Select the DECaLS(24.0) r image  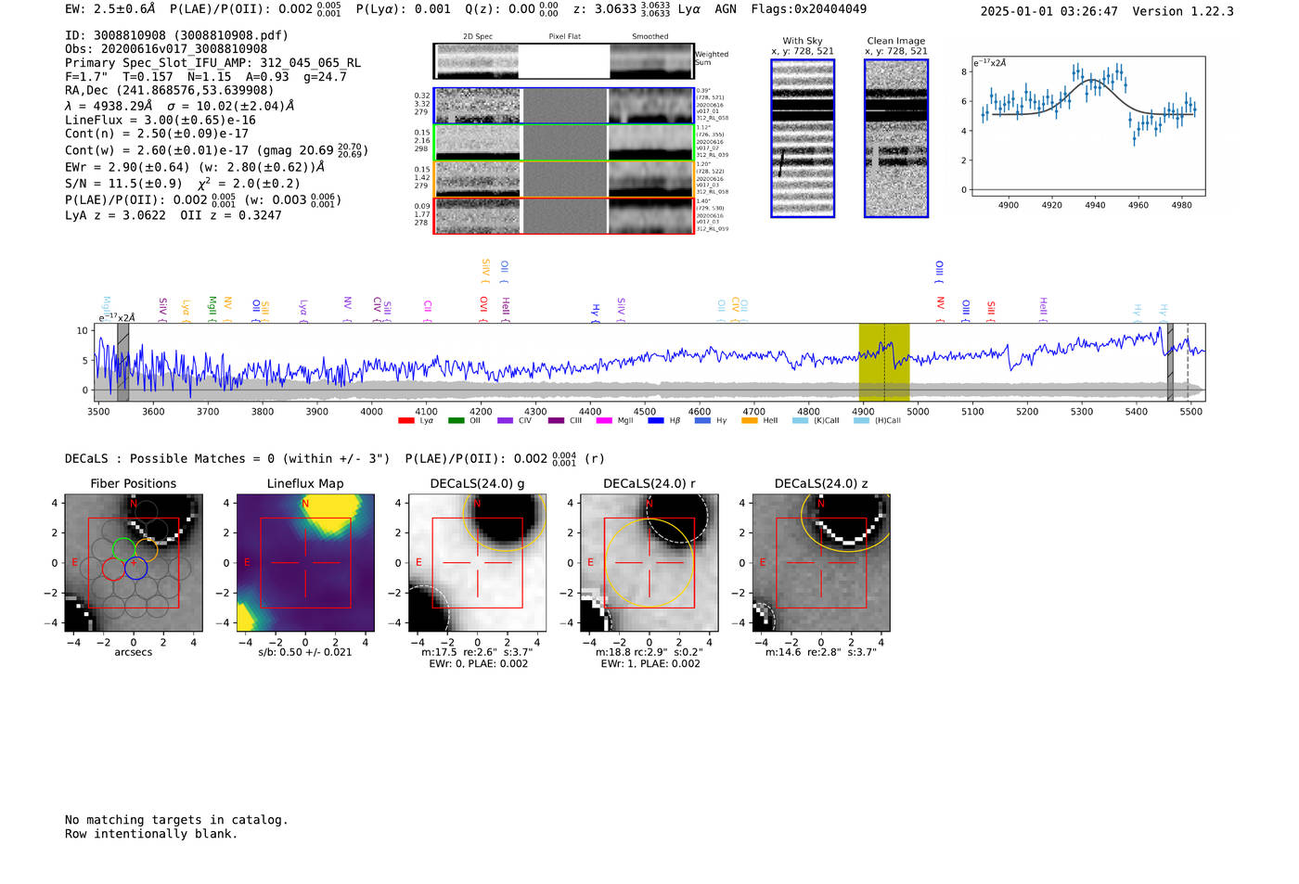pos(649,563)
